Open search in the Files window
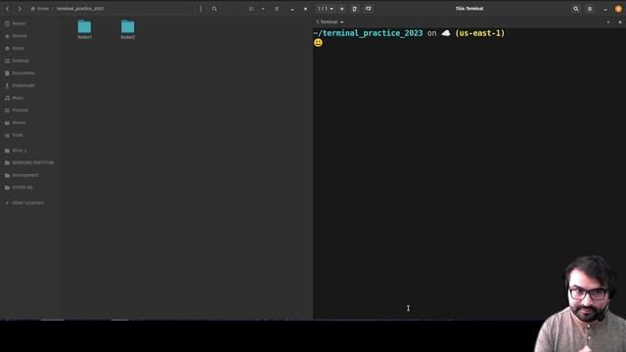The width and height of the screenshot is (626, 352). 214,9
